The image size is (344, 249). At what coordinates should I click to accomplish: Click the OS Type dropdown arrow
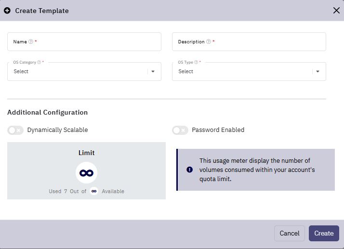click(318, 71)
